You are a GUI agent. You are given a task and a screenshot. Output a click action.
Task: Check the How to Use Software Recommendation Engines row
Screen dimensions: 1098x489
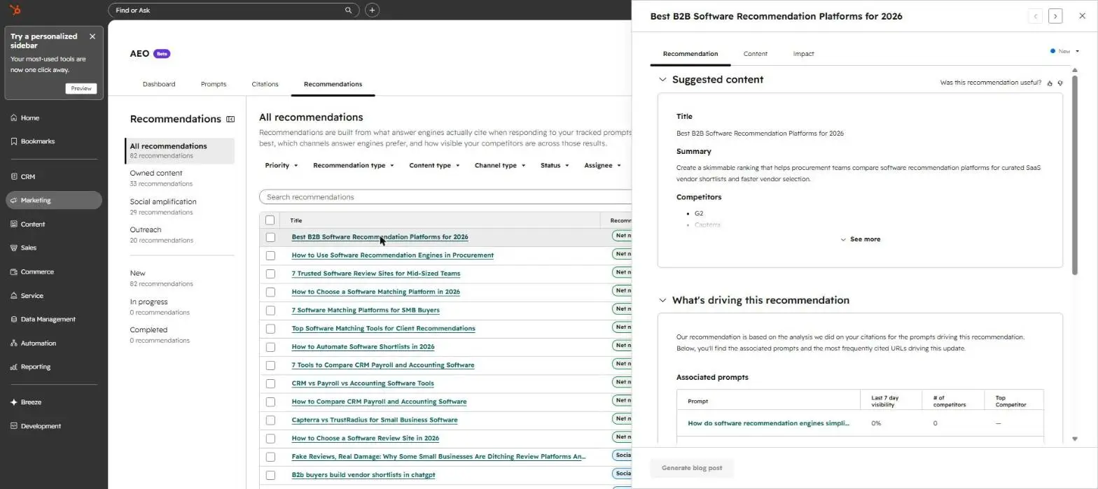pyautogui.click(x=270, y=255)
